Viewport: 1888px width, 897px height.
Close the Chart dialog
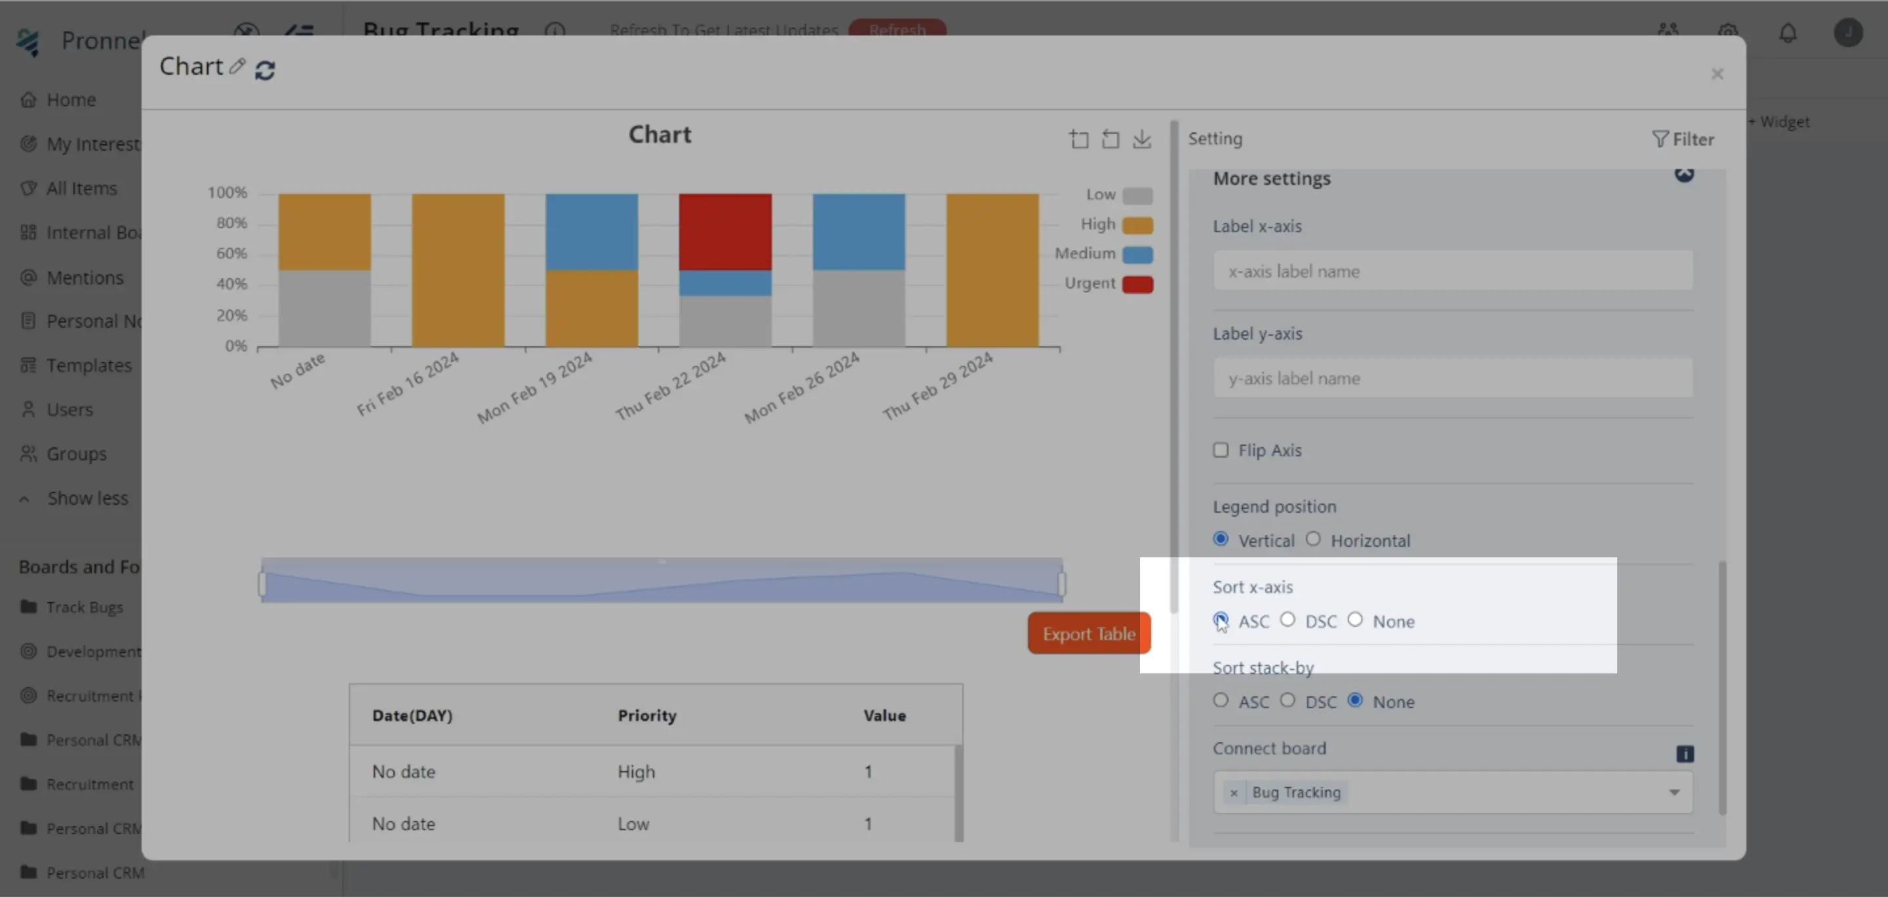pos(1716,74)
